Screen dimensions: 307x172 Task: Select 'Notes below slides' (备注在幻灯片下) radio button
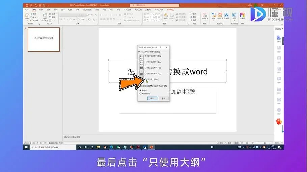point(146,68)
